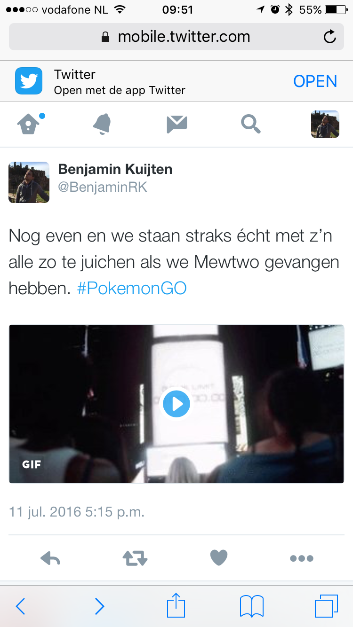The height and width of the screenshot is (627, 353).
Task: Play the GIF in the tweet
Action: (x=176, y=404)
